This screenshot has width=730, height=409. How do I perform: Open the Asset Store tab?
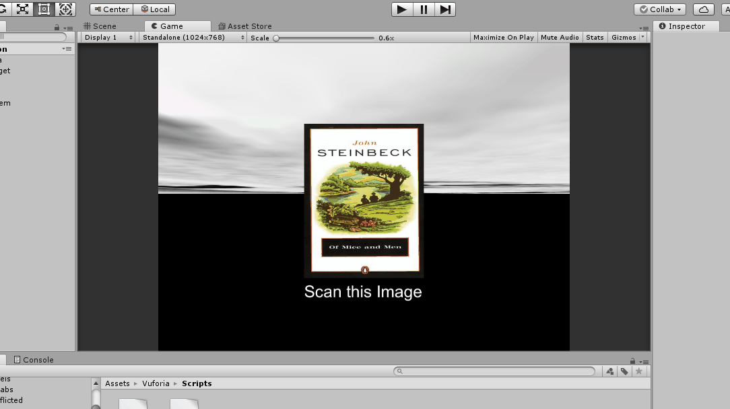point(246,26)
